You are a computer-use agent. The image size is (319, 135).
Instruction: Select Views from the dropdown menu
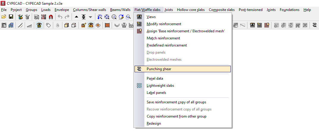coord(183,17)
